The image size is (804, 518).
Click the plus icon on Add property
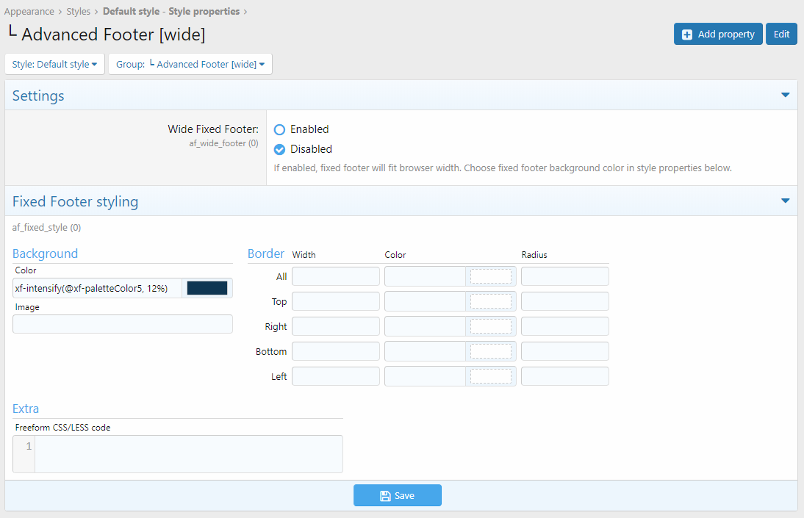(x=687, y=35)
